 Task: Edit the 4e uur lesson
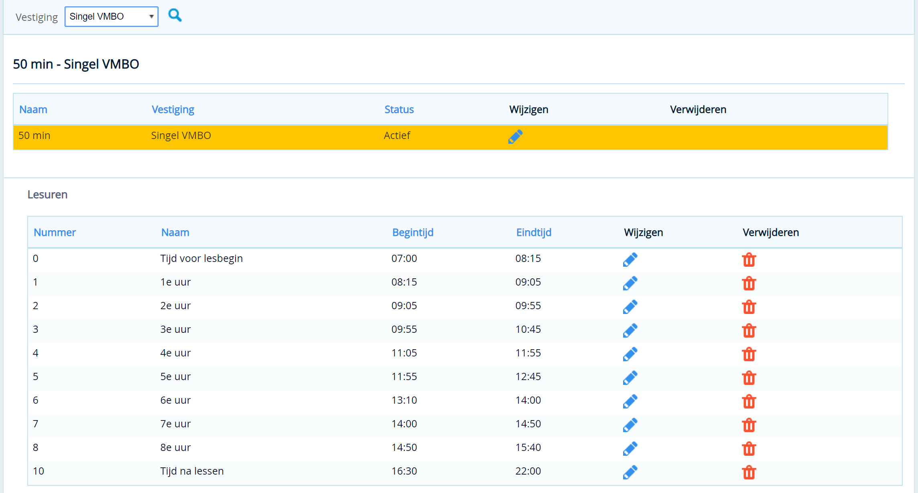[630, 354]
